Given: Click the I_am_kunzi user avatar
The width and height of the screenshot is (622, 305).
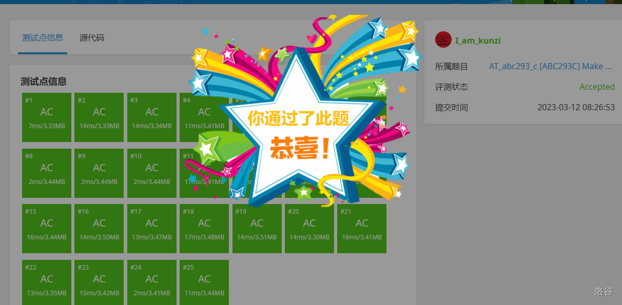Looking at the screenshot, I should (x=443, y=40).
